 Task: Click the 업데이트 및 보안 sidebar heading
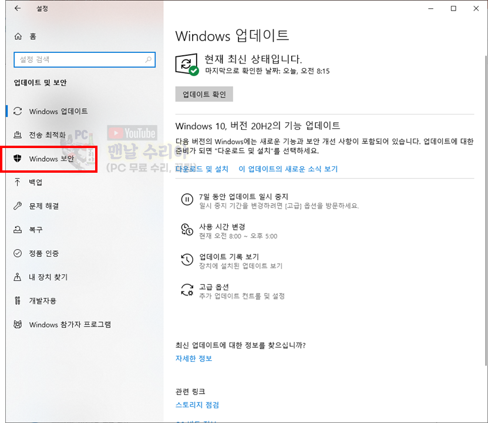(40, 82)
